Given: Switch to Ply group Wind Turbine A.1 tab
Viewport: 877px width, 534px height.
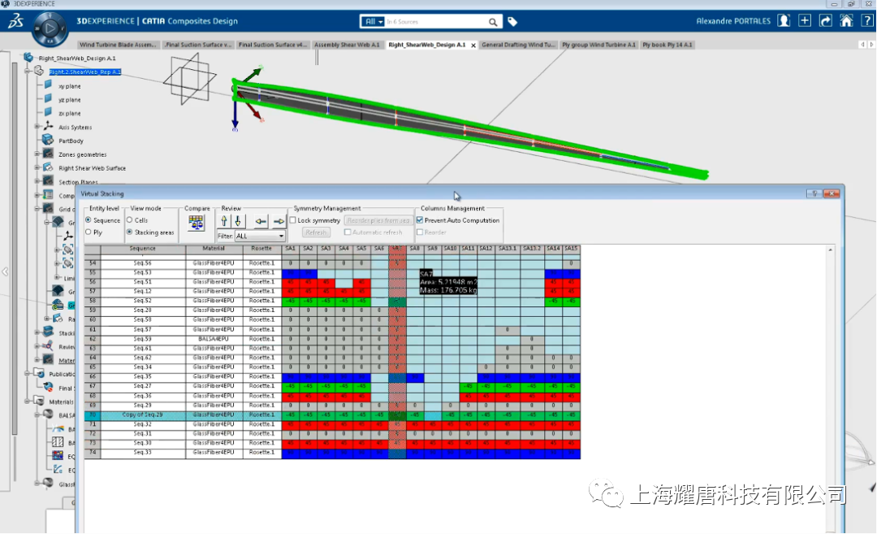Looking at the screenshot, I should (x=598, y=45).
